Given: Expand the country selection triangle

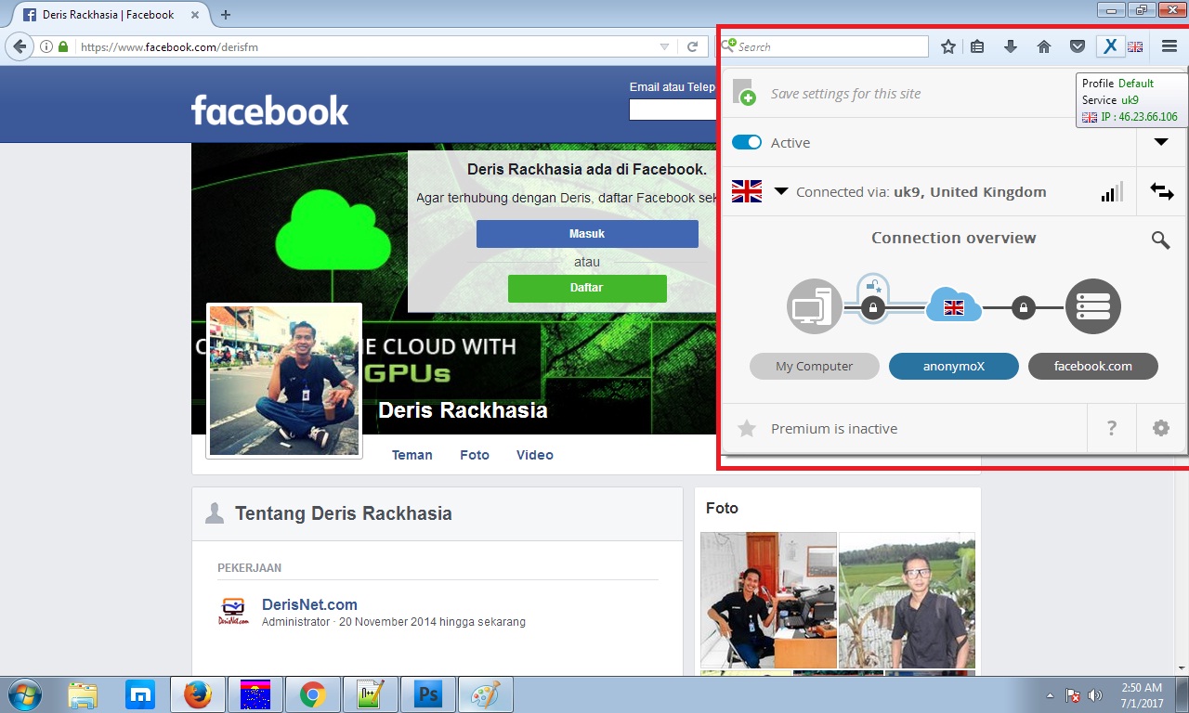Looking at the screenshot, I should [x=781, y=191].
